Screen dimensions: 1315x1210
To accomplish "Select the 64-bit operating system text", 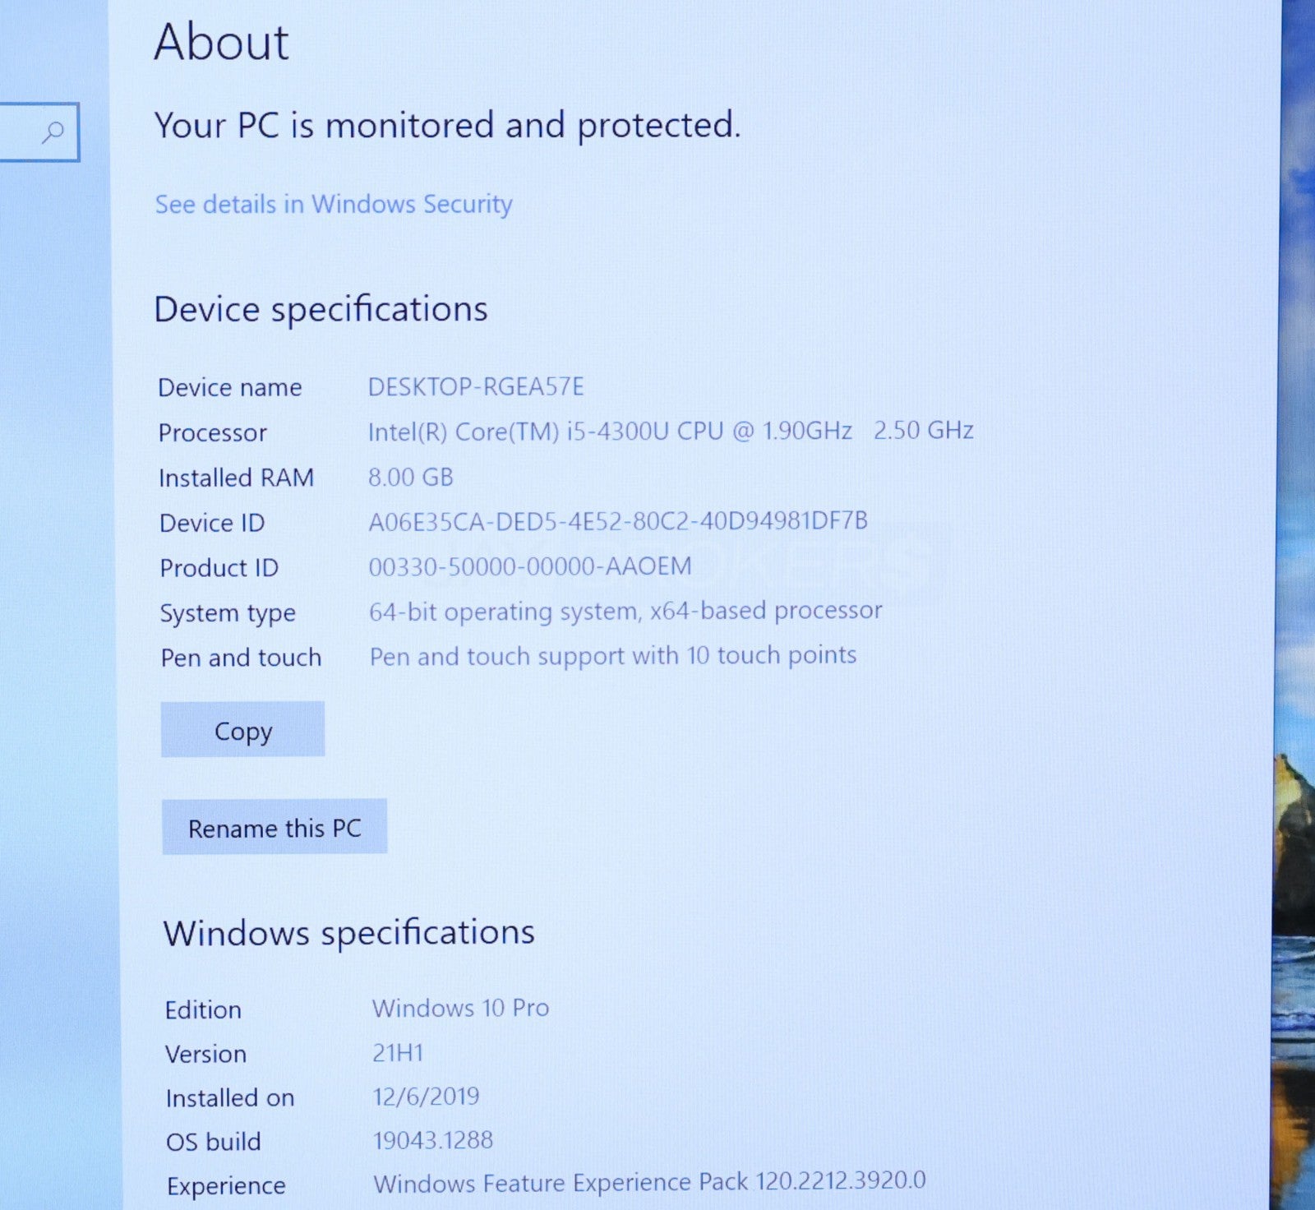I will click(625, 612).
